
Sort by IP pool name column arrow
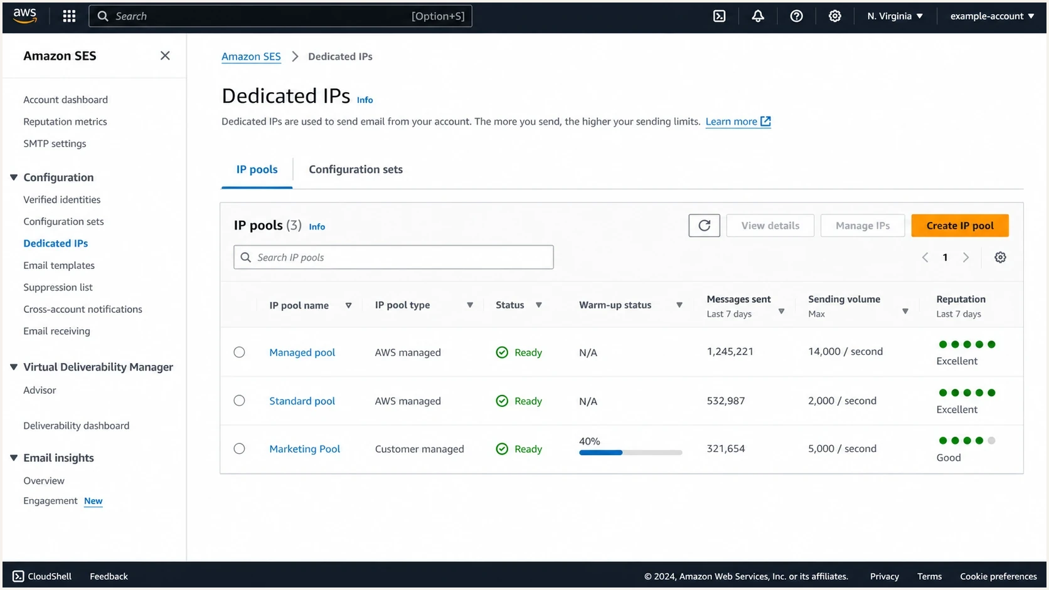coord(348,305)
